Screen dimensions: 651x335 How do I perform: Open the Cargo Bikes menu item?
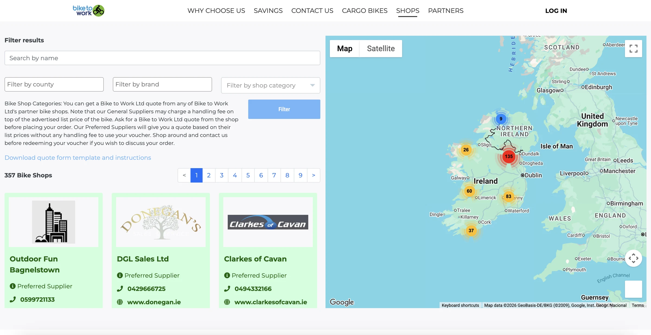pos(365,11)
